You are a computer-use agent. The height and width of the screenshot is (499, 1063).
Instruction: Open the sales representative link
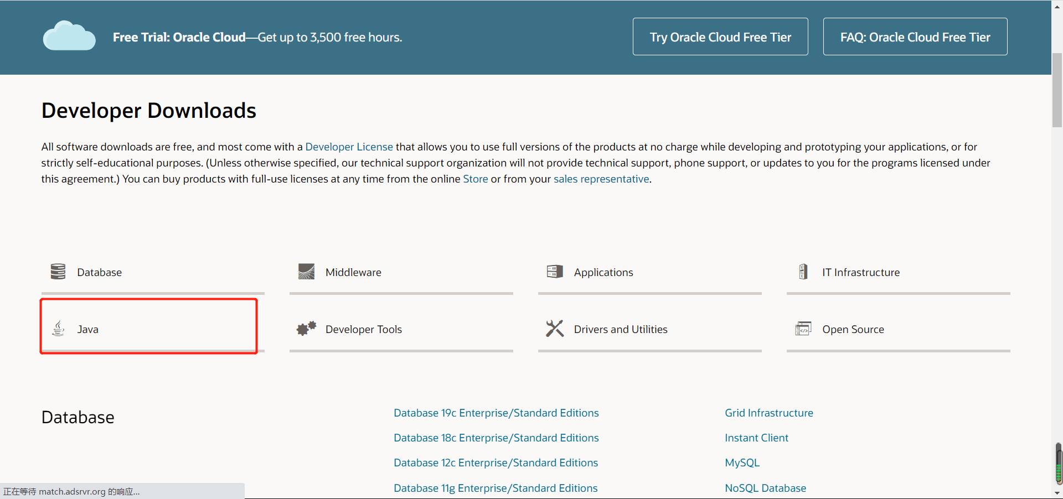point(601,179)
